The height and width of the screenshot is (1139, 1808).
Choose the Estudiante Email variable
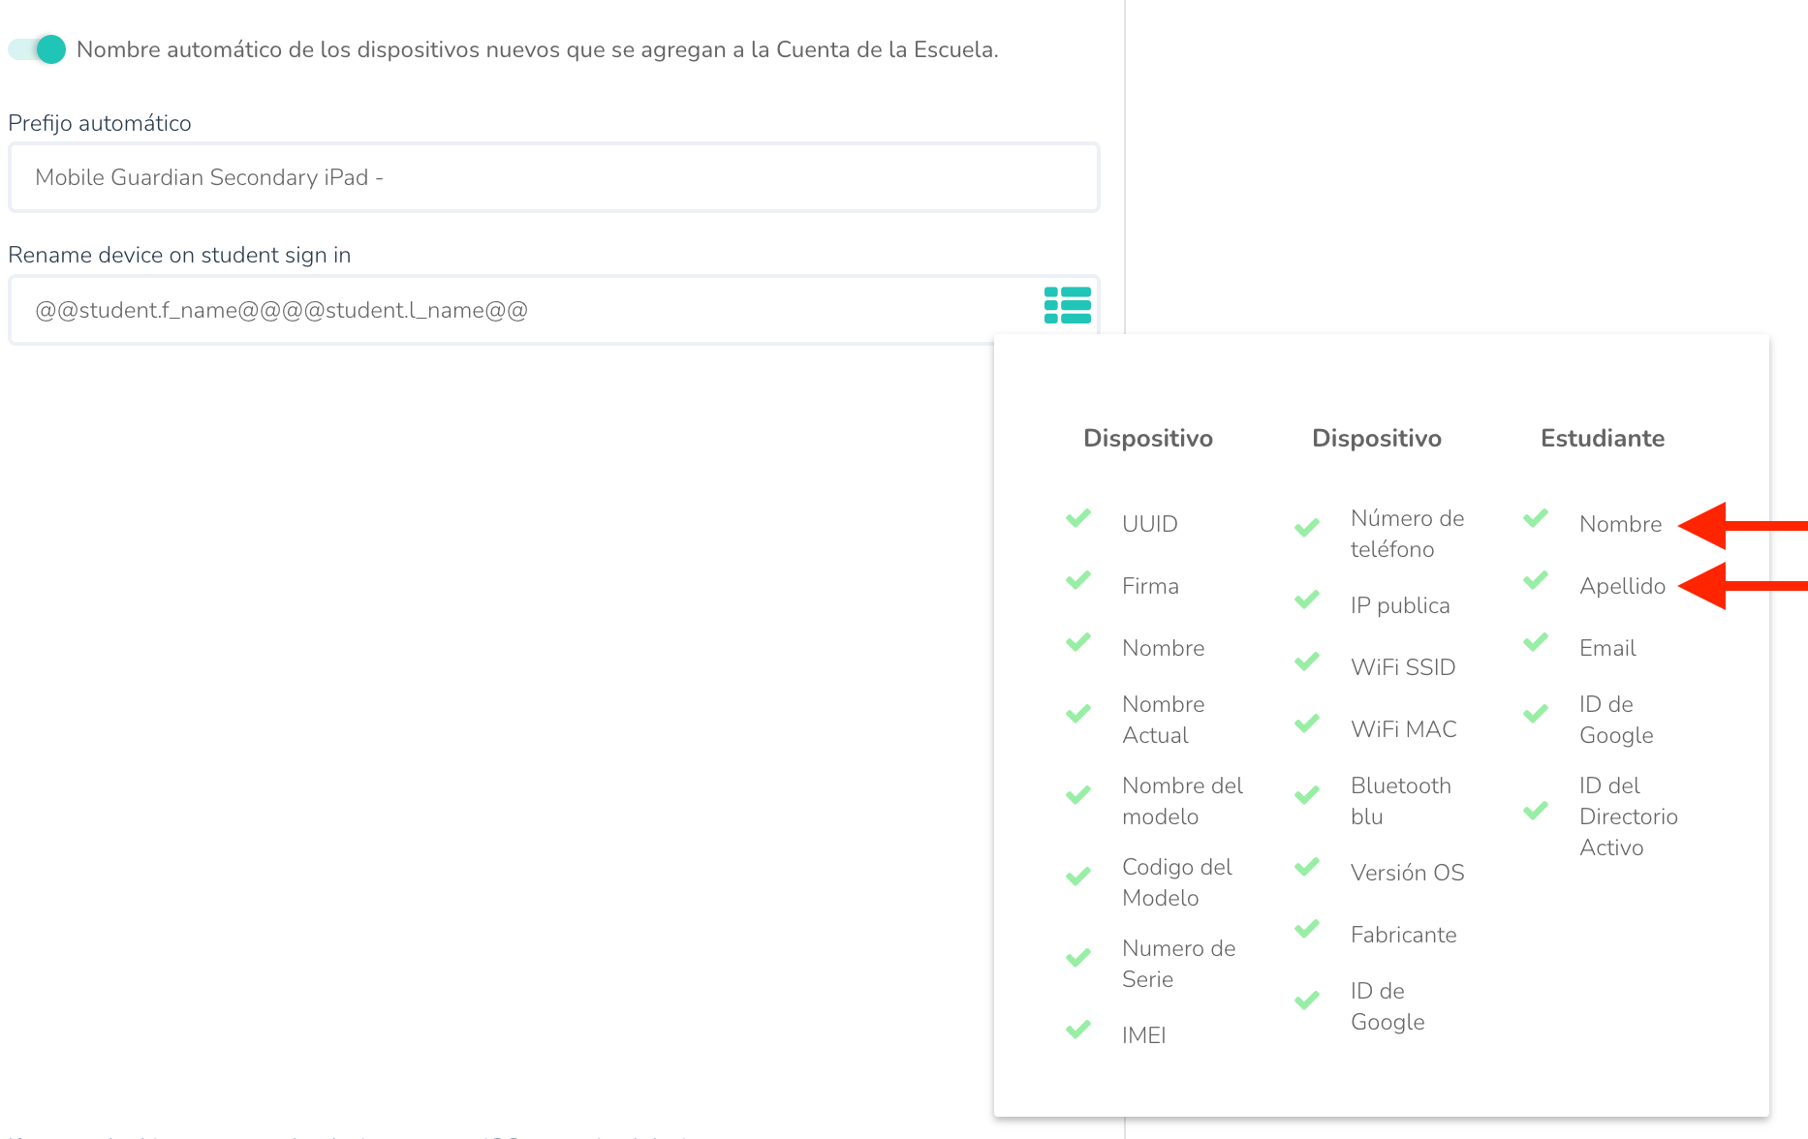click(x=1606, y=648)
